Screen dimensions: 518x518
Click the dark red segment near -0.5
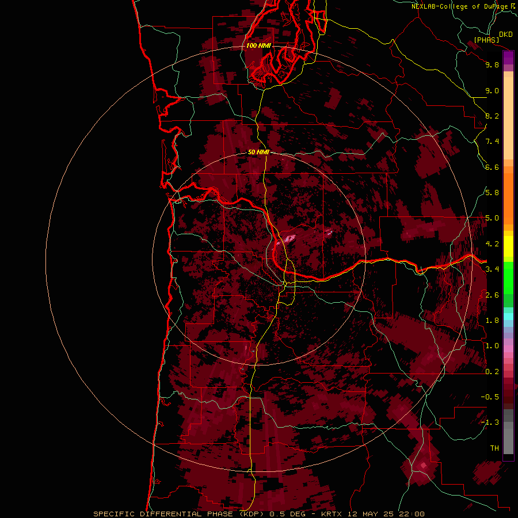[508, 397]
